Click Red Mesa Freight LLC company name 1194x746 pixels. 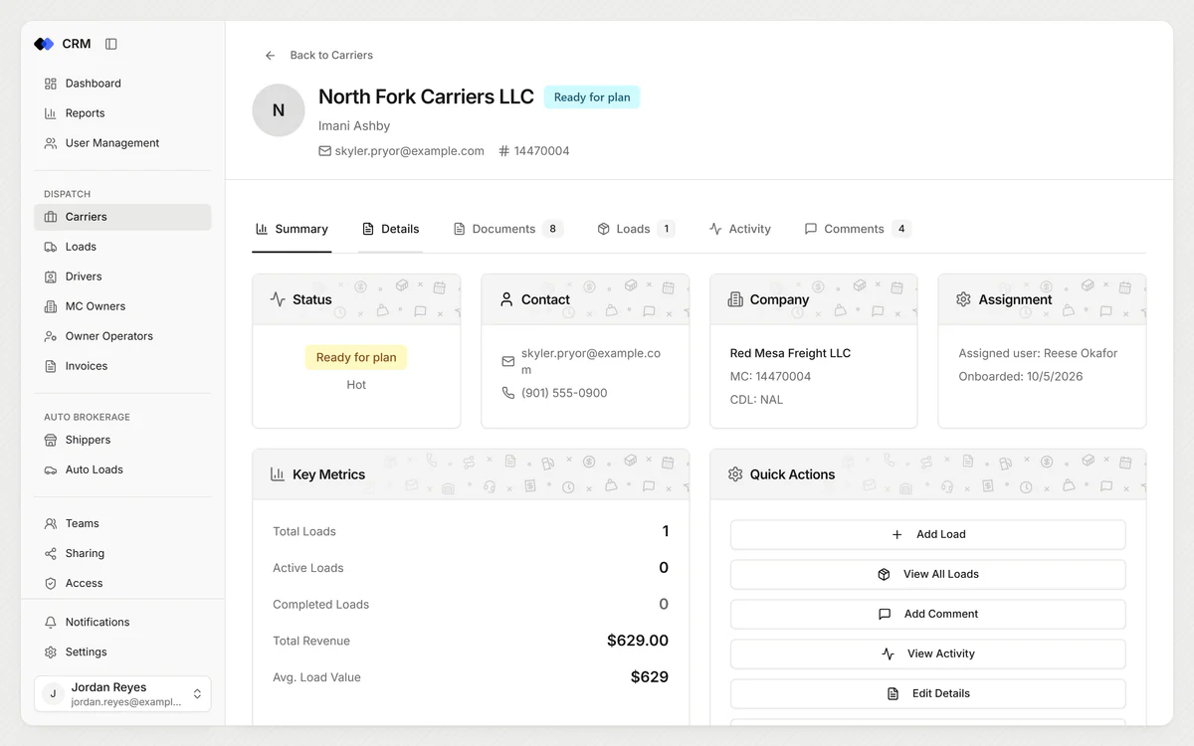tap(790, 353)
